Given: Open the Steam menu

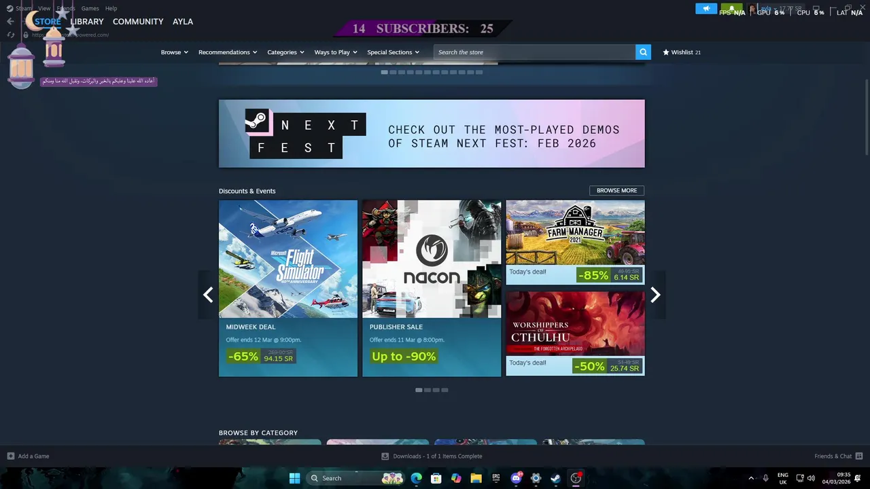Looking at the screenshot, I should [x=24, y=8].
